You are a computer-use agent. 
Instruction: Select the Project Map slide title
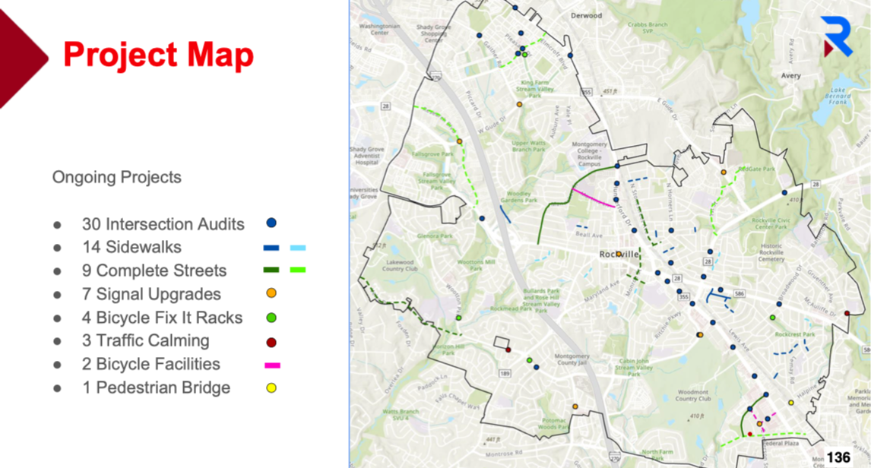pyautogui.click(x=158, y=55)
